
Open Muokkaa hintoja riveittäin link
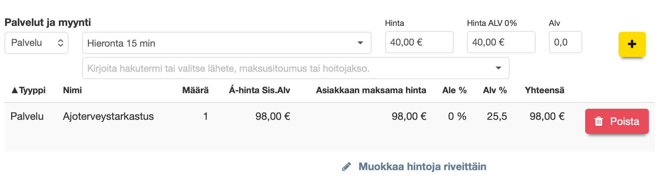click(422, 167)
